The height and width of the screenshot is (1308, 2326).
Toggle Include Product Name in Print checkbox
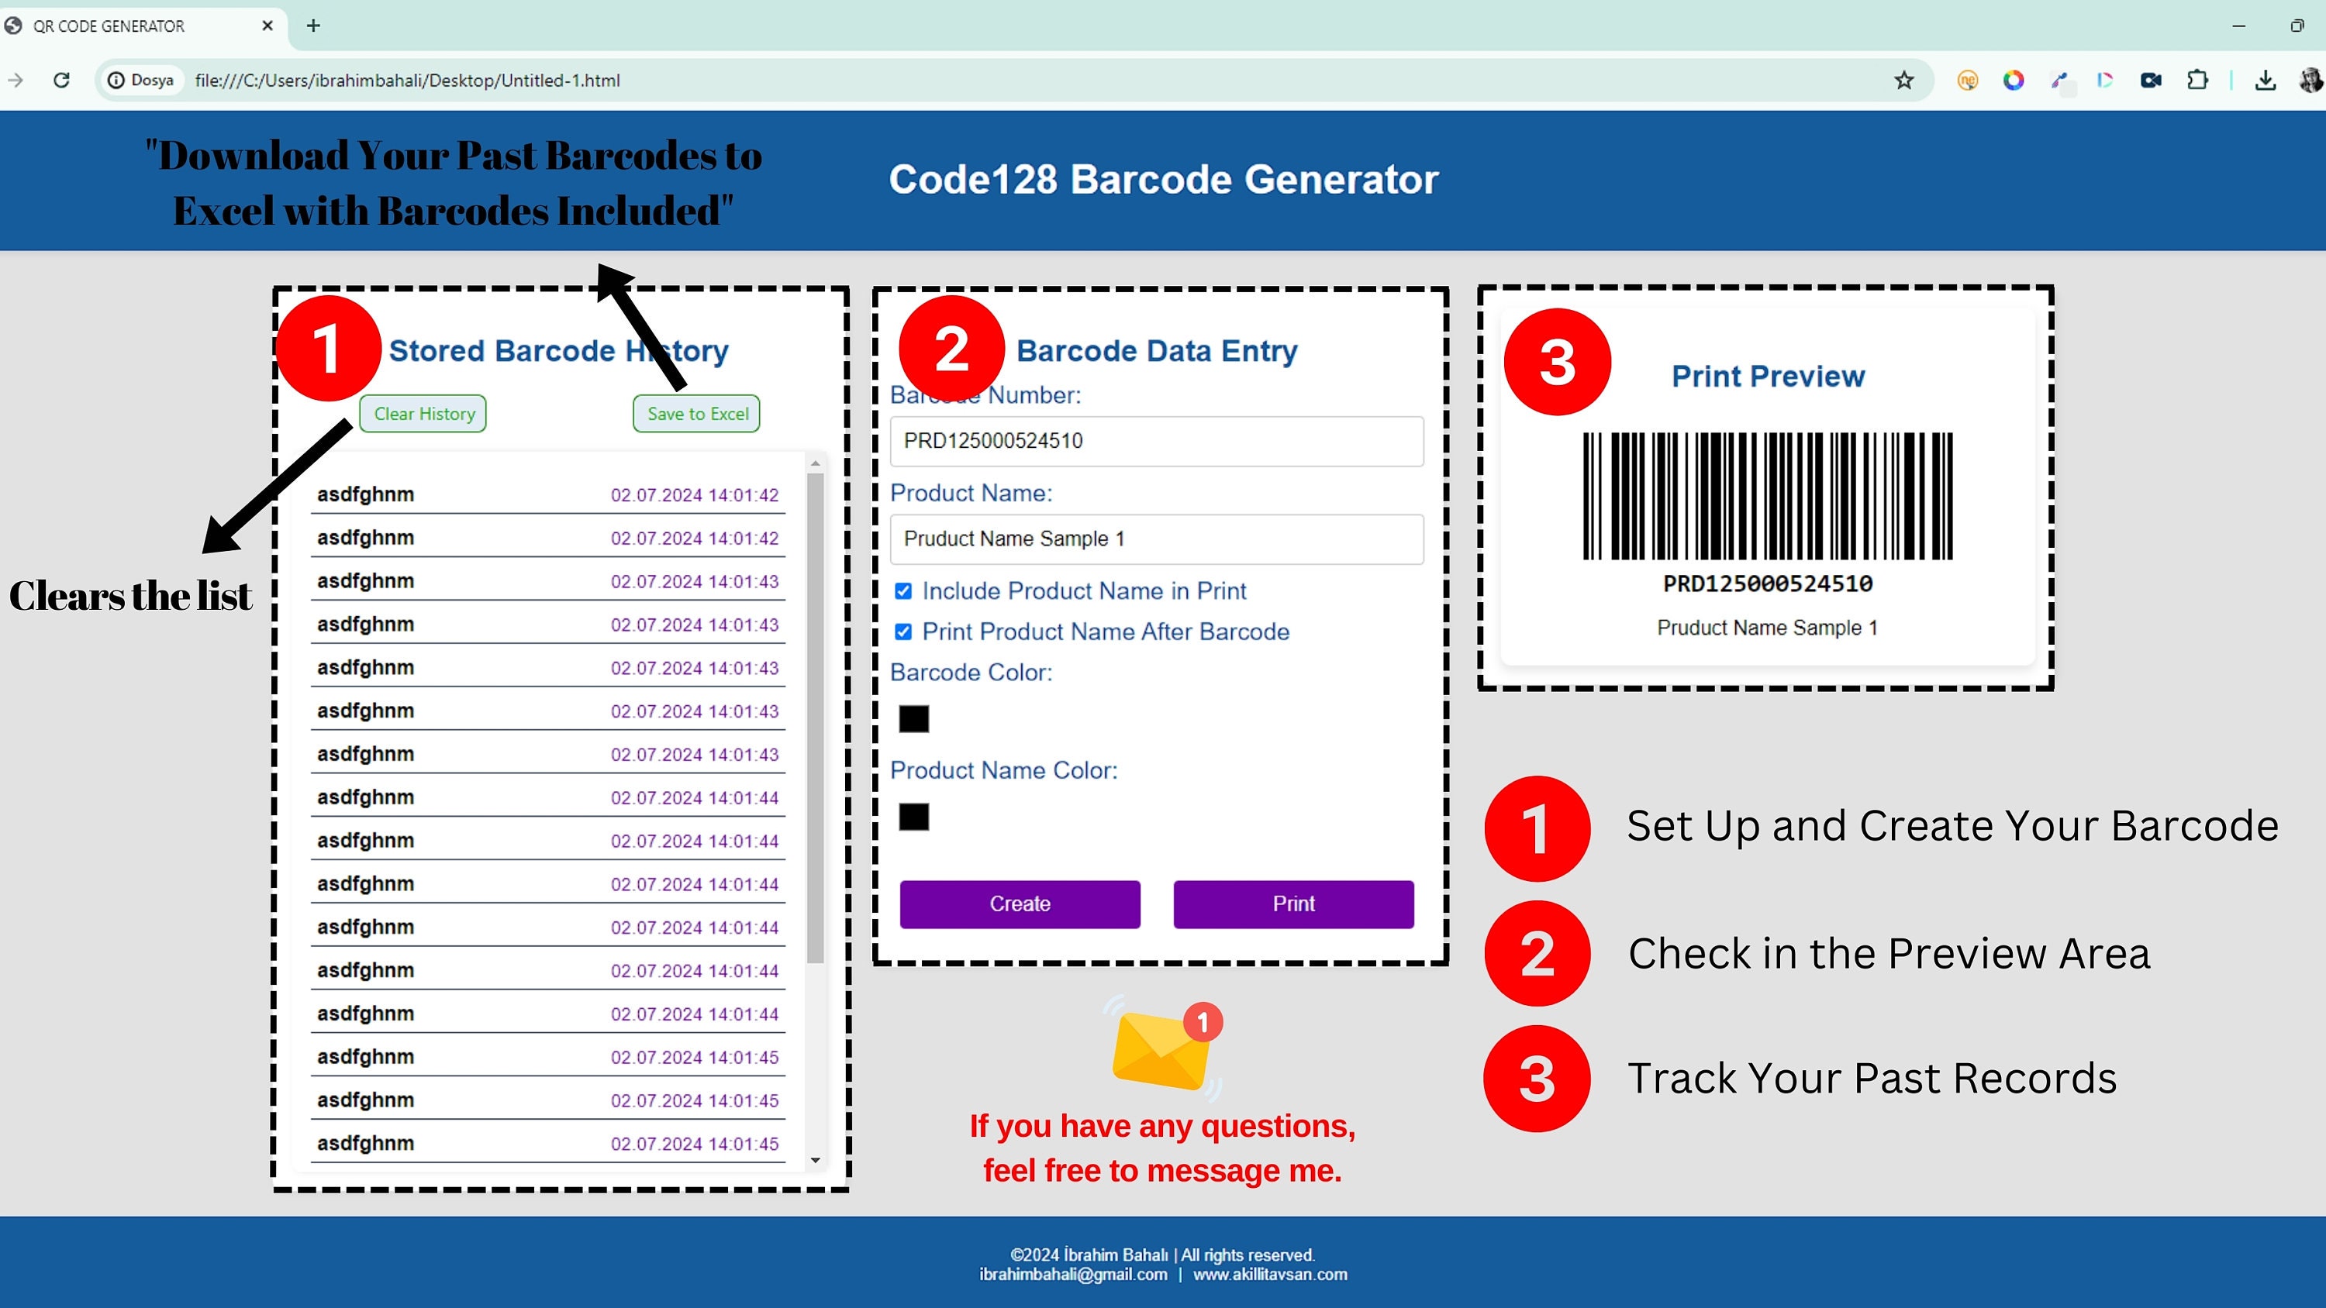click(903, 591)
